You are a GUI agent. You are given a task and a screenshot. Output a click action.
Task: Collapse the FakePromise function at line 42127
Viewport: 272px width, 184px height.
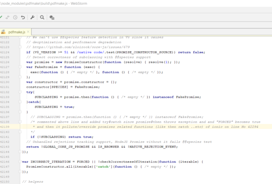pyautogui.click(x=20, y=67)
